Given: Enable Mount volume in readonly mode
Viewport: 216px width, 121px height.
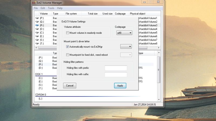Looking at the screenshot, I should pos(67,33).
